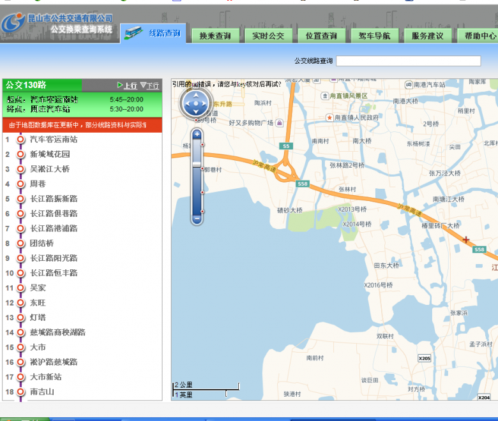Click the bus icon beside 线路查询 tab
Viewport: 498px width, 421px height.
133,33
